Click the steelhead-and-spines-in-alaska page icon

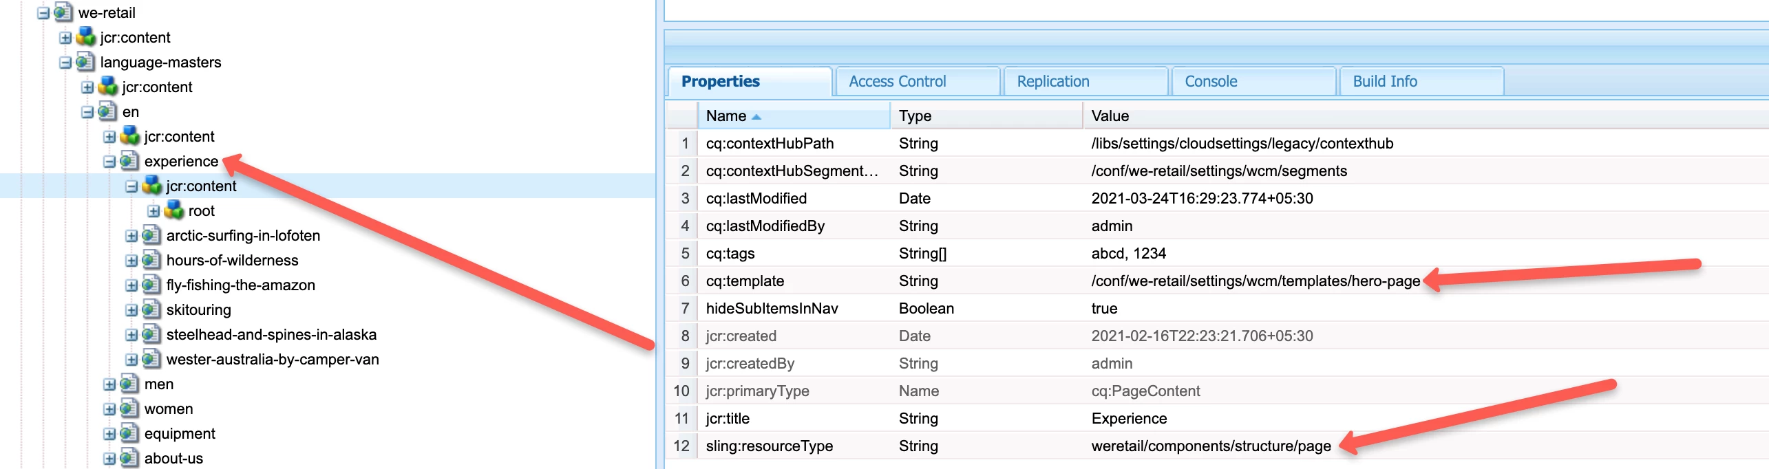(x=151, y=334)
